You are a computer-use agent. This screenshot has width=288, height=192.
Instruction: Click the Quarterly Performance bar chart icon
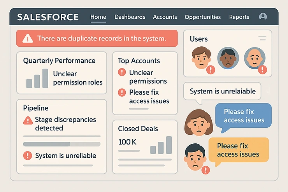pos(37,78)
